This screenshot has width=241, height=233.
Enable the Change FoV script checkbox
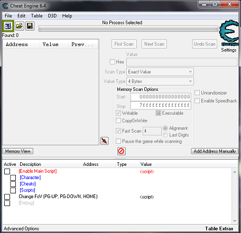pyautogui.click(x=7, y=197)
